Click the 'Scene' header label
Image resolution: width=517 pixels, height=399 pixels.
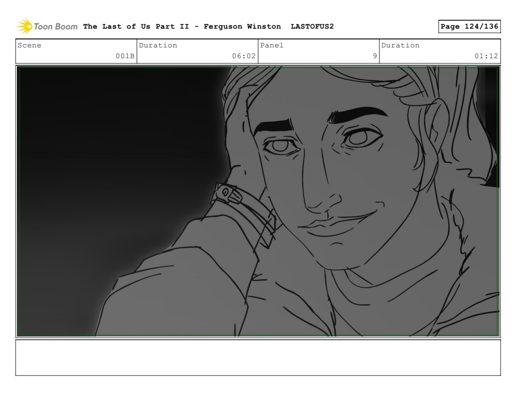tap(29, 45)
